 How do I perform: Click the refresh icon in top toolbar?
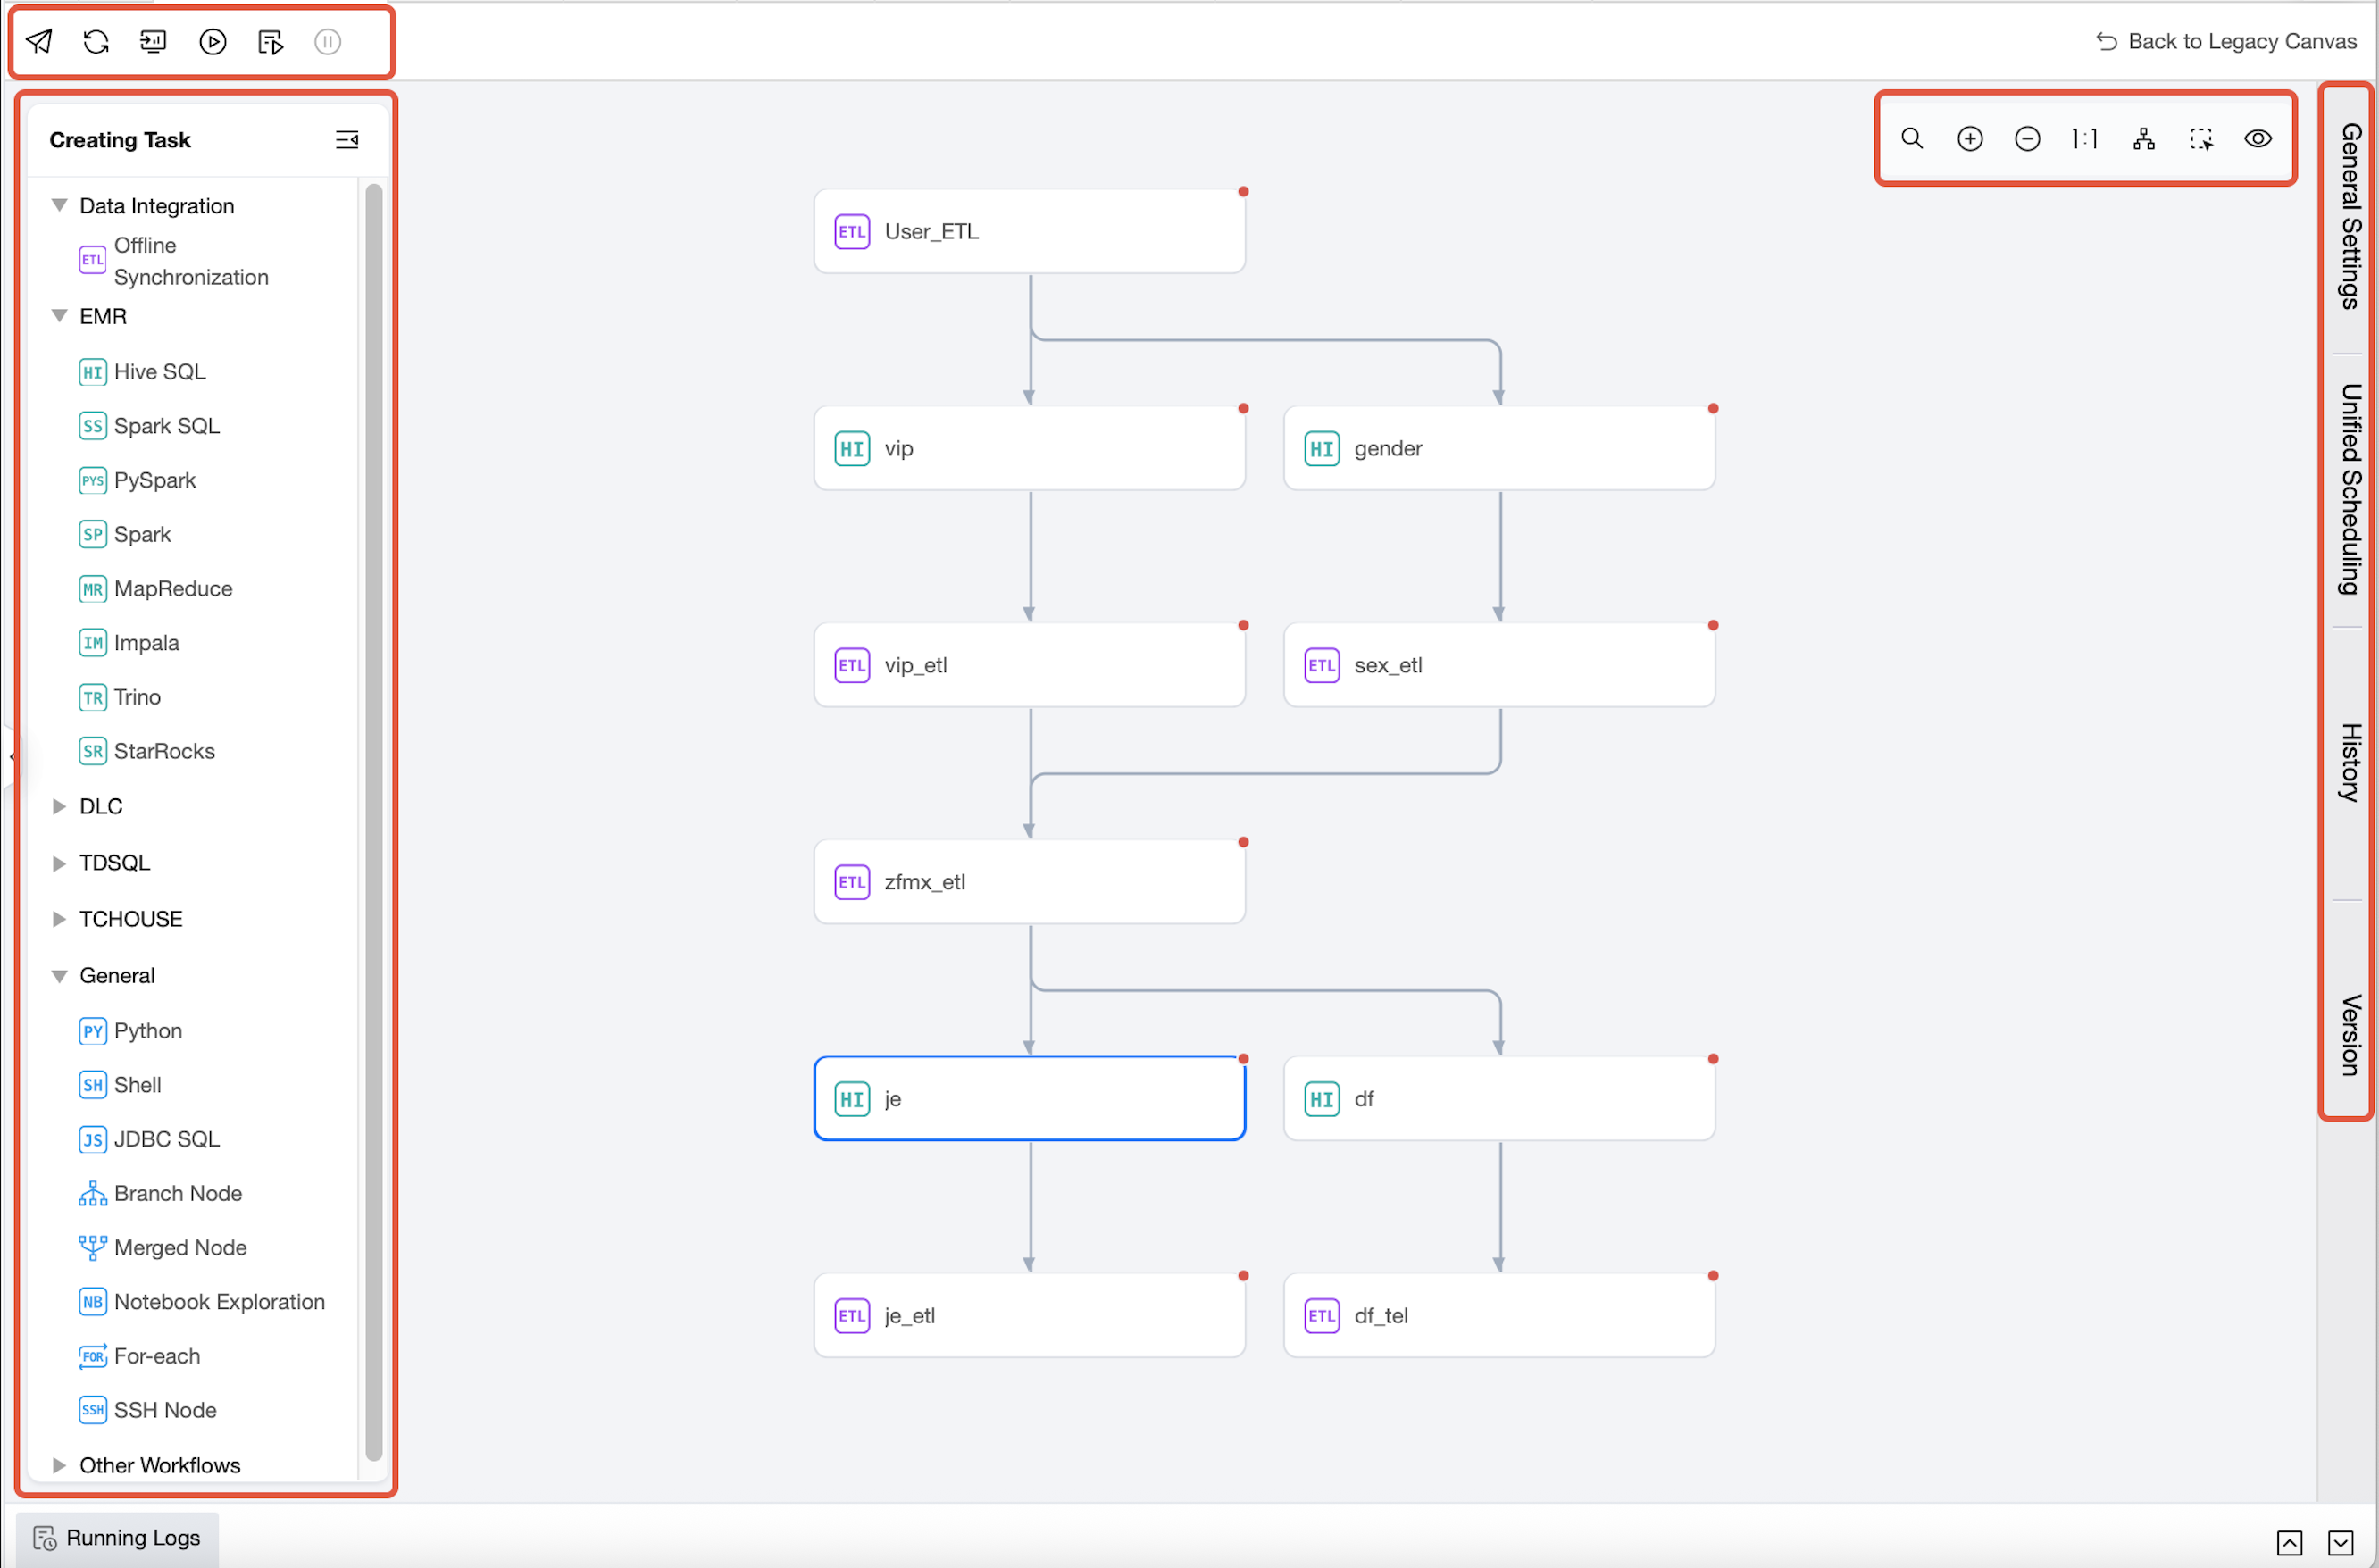[x=96, y=41]
